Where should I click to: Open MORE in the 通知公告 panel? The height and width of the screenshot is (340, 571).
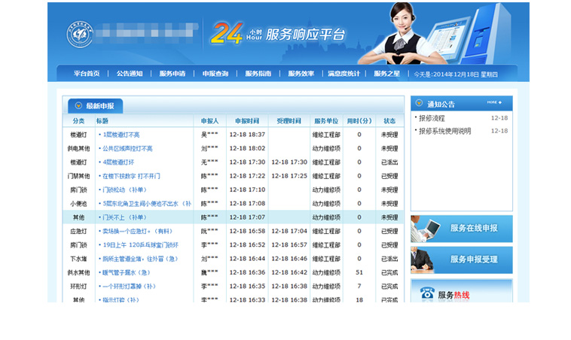[x=494, y=102]
